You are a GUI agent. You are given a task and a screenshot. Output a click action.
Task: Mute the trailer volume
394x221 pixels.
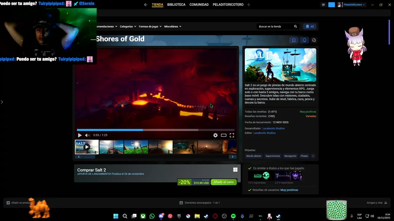point(87,135)
